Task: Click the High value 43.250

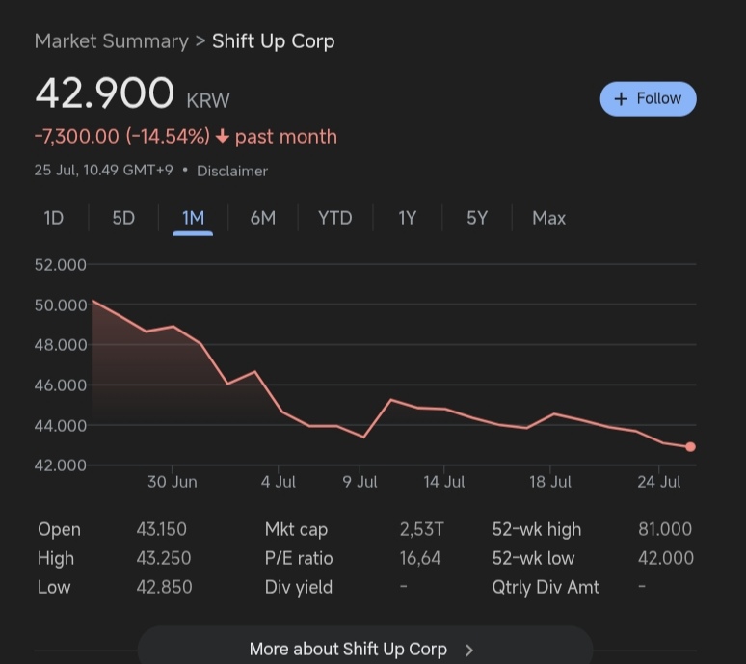Action: pyautogui.click(x=164, y=558)
